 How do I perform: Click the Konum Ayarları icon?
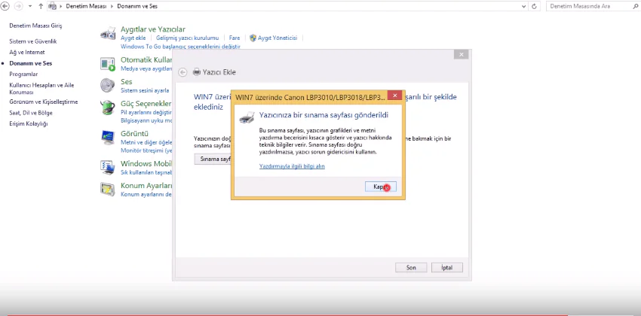point(108,190)
